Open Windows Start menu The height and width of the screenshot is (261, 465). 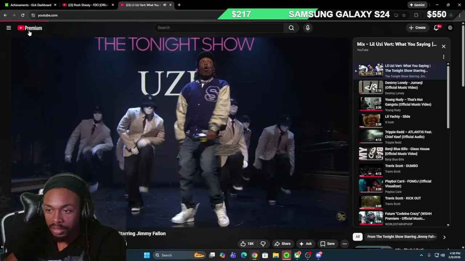pos(147,255)
